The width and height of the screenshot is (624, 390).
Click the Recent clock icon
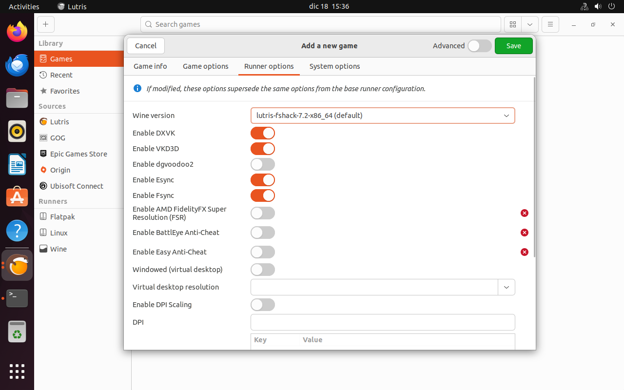43,75
